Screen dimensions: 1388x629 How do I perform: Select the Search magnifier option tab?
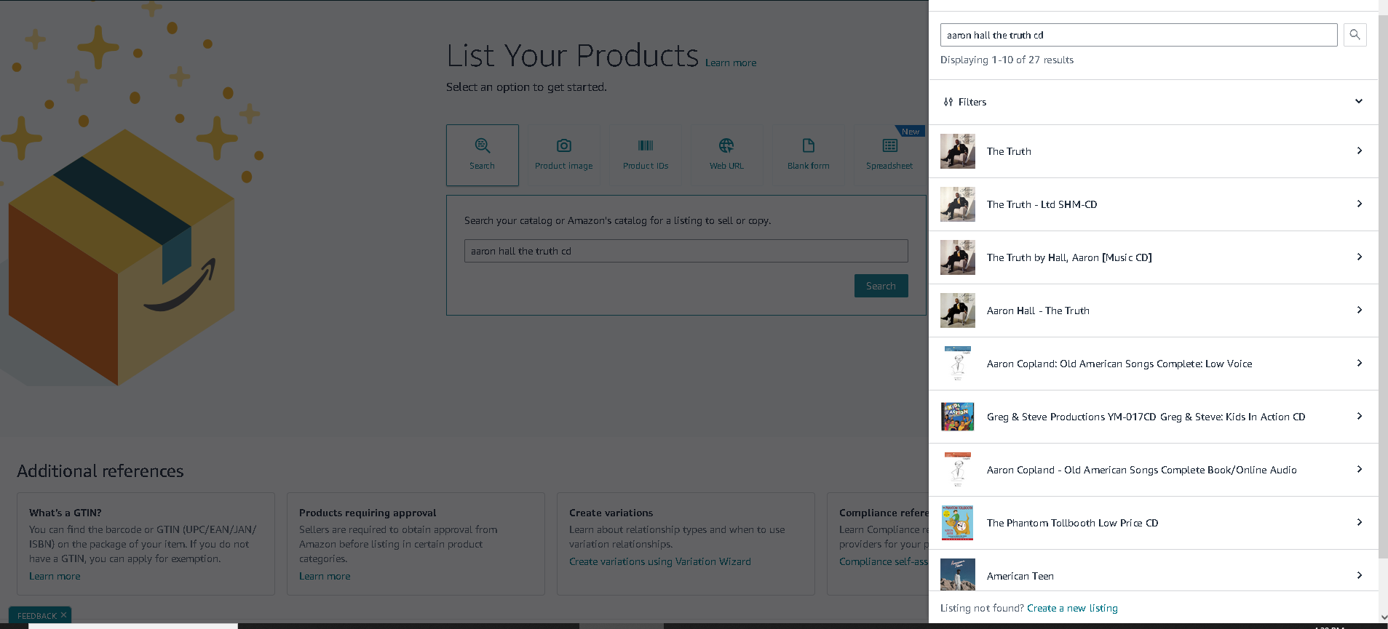[x=483, y=155]
